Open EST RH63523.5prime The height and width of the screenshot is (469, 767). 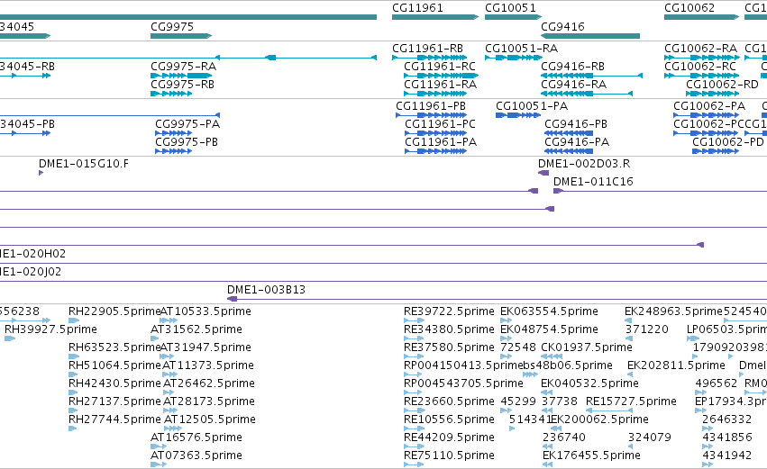coord(73,356)
